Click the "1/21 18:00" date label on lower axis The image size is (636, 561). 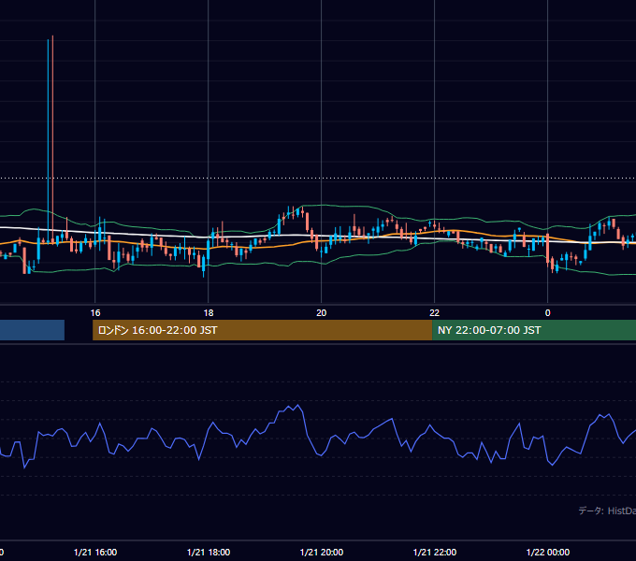click(x=209, y=552)
